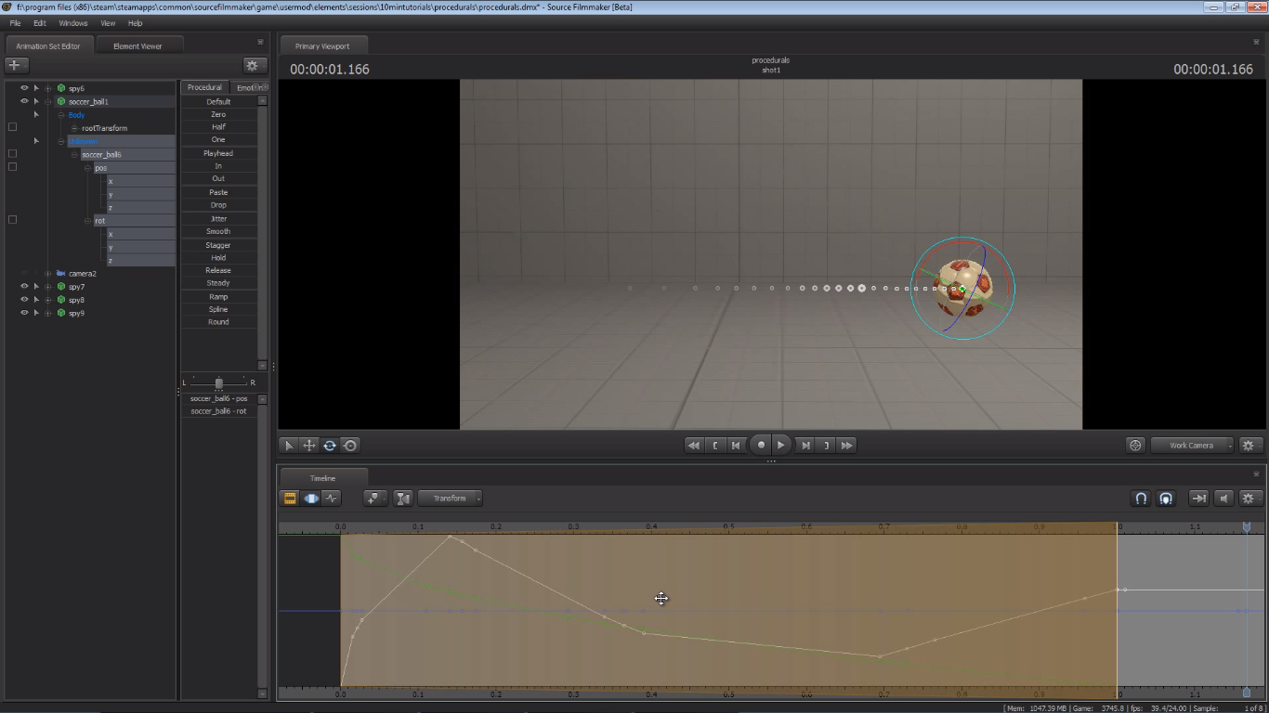The width and height of the screenshot is (1269, 713).
Task: Check the box on the soccer_ball6 row
Action: pyautogui.click(x=12, y=154)
